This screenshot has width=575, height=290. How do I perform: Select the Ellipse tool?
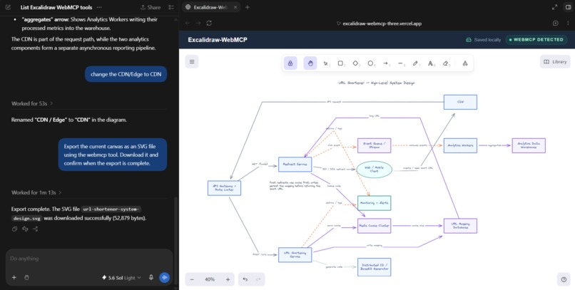[x=370, y=63]
